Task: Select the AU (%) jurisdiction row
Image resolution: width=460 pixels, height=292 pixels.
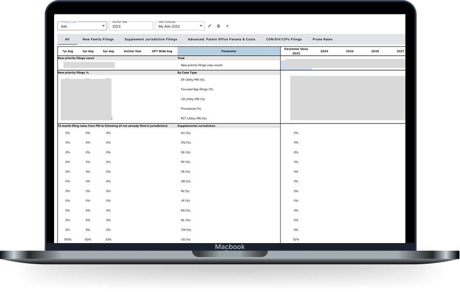Action: coord(186,133)
